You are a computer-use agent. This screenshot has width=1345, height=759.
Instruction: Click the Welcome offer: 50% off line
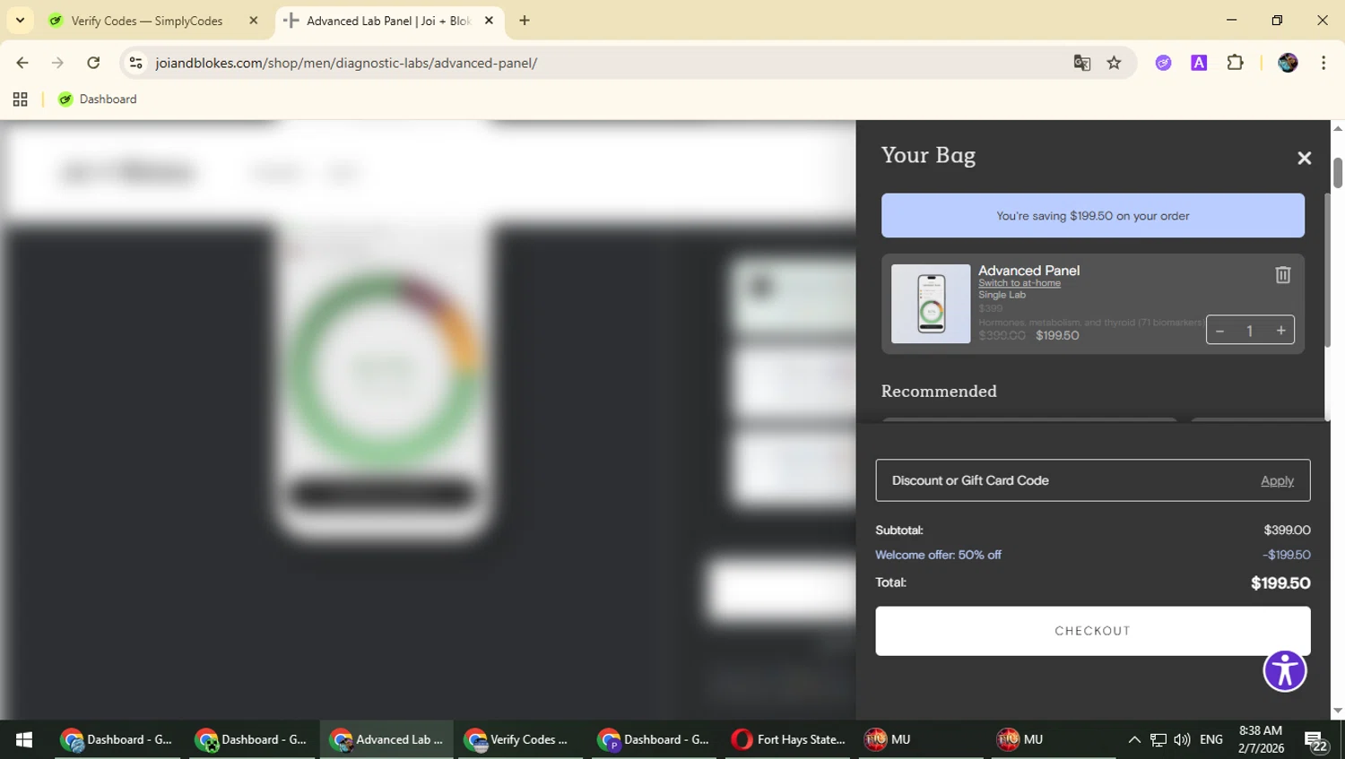pos(938,555)
